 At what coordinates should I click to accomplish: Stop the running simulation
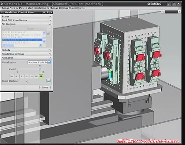(x=41, y=76)
